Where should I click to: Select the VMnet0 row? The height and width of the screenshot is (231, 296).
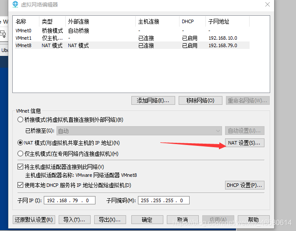pyautogui.click(x=132, y=31)
